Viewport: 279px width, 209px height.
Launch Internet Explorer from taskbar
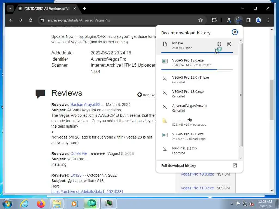[24, 204]
